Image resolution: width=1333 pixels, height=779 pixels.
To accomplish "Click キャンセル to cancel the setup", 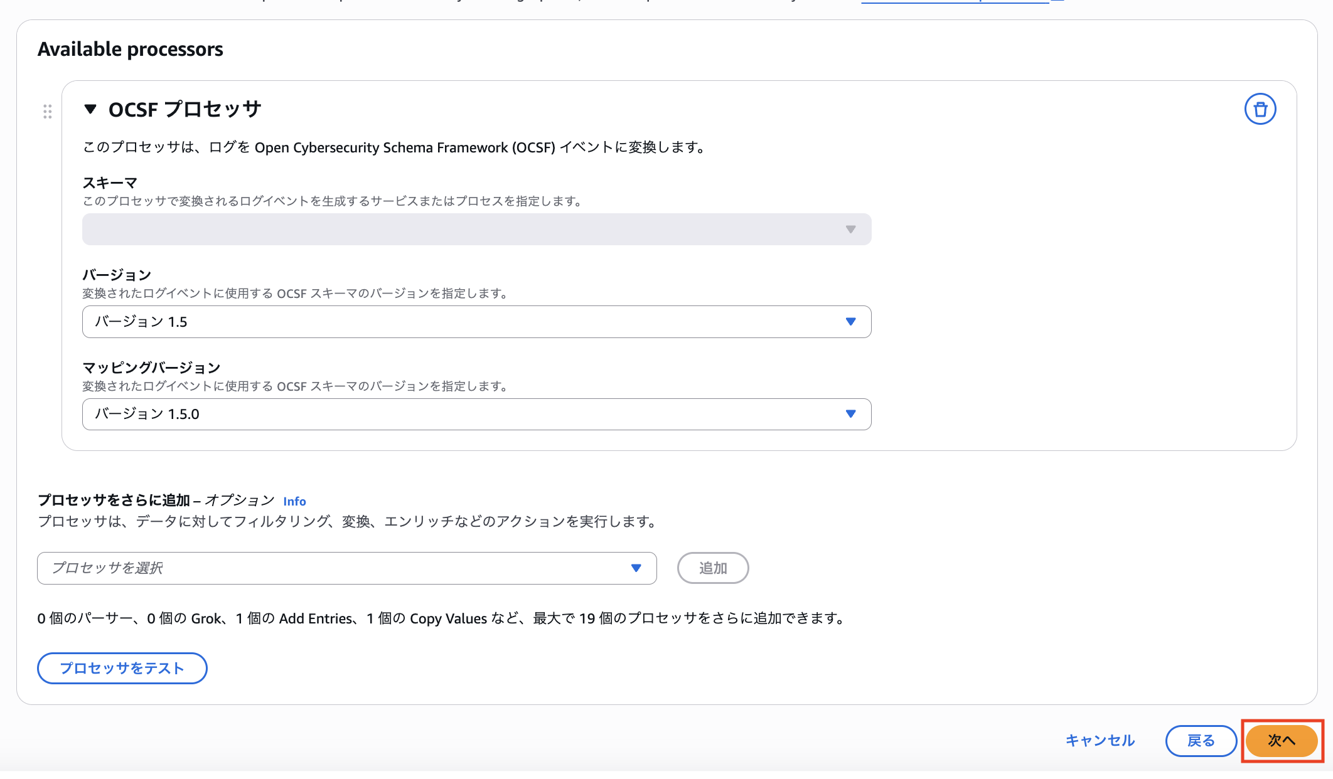I will (x=1100, y=741).
